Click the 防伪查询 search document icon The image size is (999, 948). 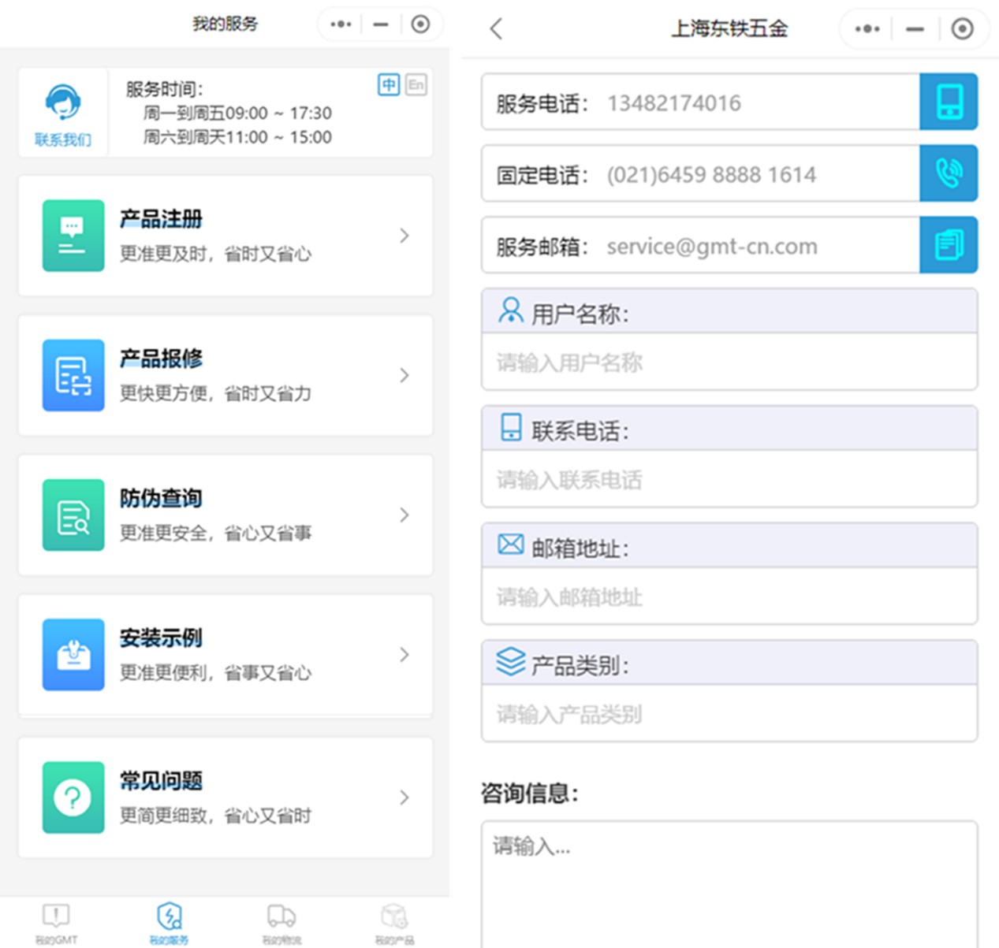tap(73, 515)
